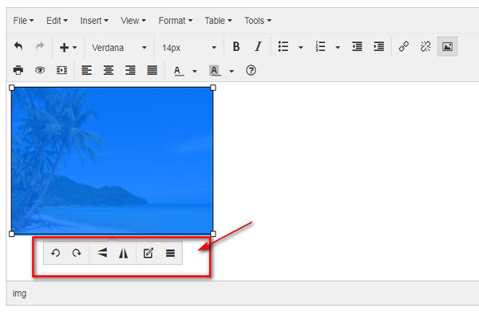Click the bottom-right image resize handle
The height and width of the screenshot is (319, 479).
point(213,234)
